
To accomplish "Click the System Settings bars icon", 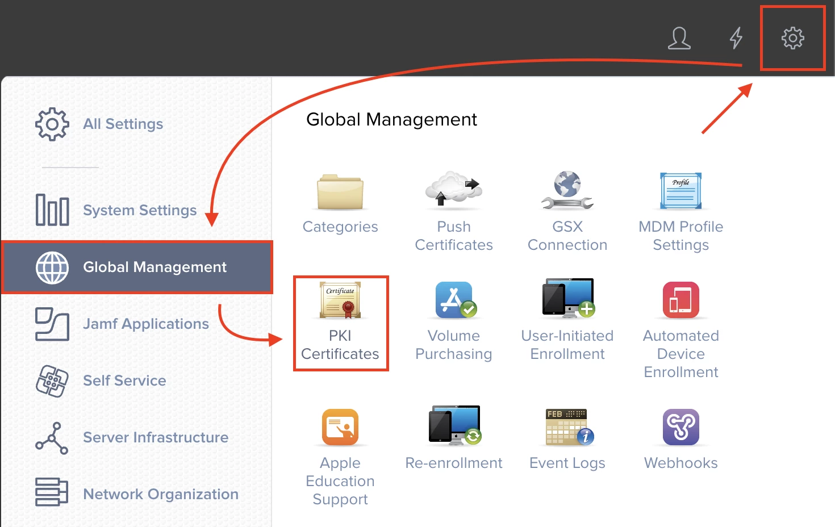I will 52,210.
